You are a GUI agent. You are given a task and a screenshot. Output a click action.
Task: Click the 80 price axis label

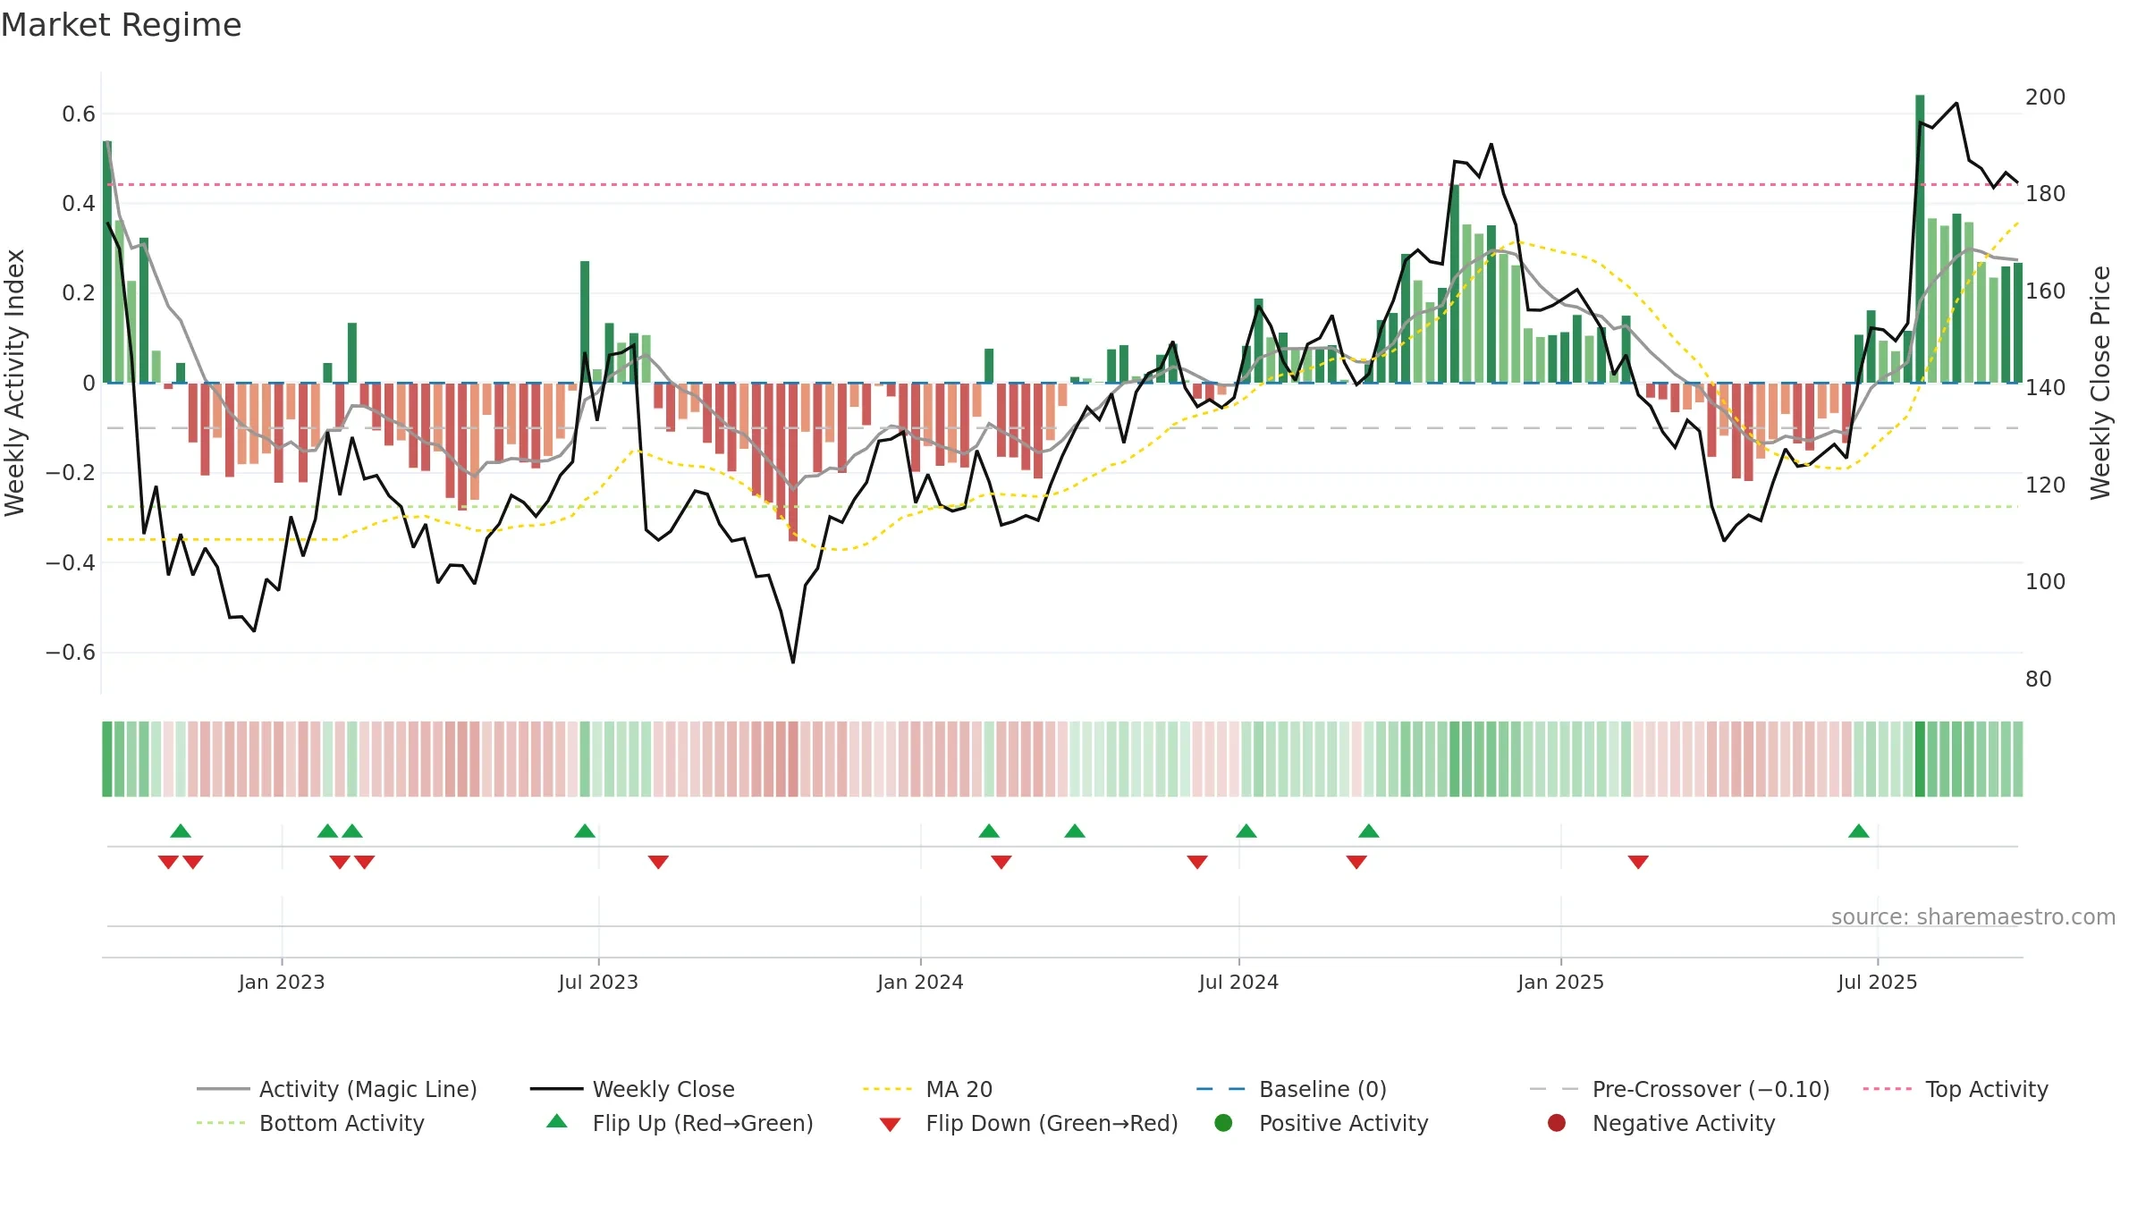pyautogui.click(x=2039, y=679)
